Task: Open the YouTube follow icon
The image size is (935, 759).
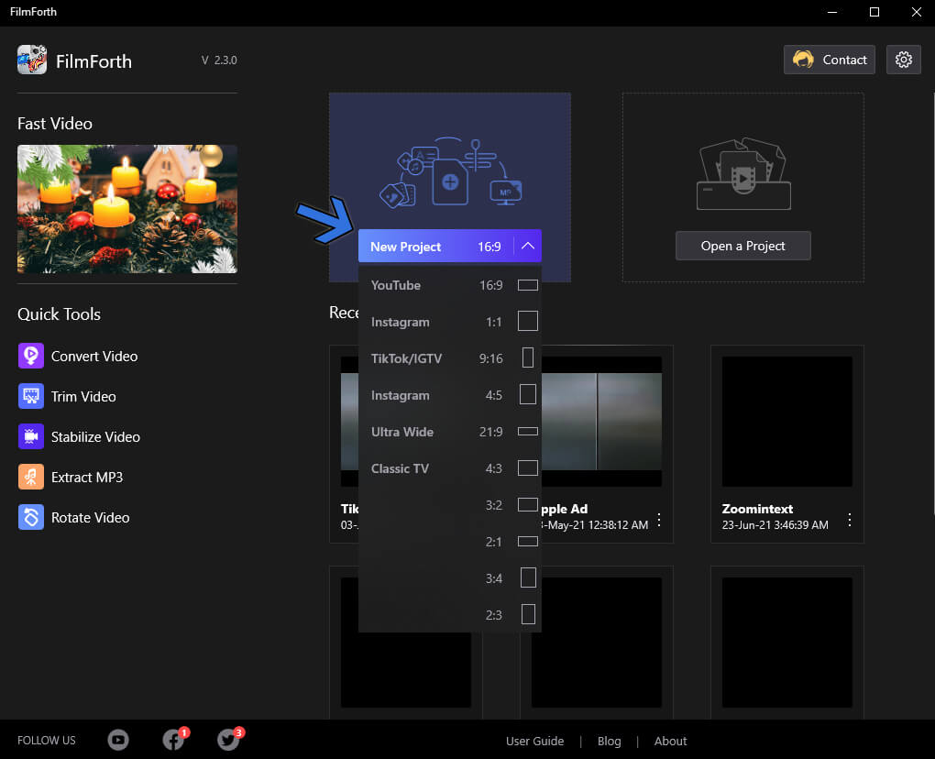Action: coord(118,740)
